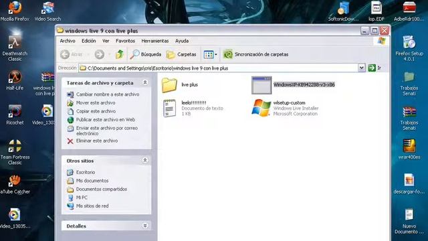
Task: Open Favoritos menu
Action: click(x=125, y=41)
